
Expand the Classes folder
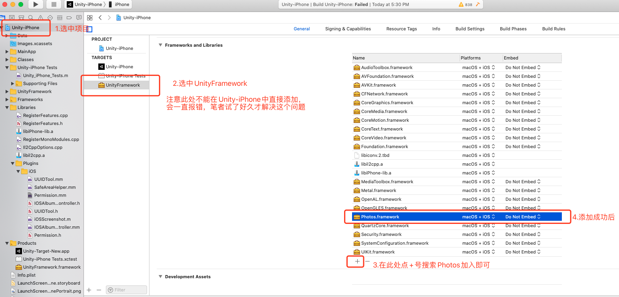pos(7,59)
